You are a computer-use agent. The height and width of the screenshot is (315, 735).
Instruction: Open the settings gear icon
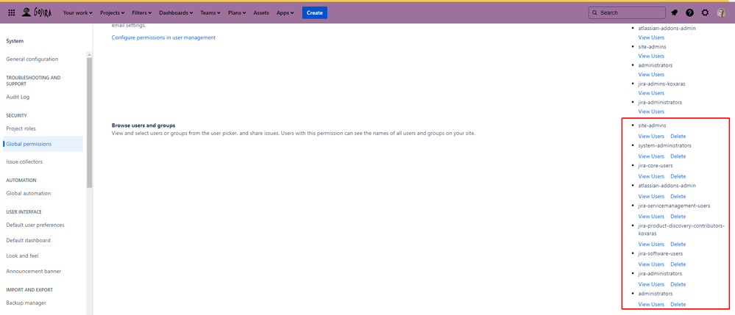tap(705, 12)
